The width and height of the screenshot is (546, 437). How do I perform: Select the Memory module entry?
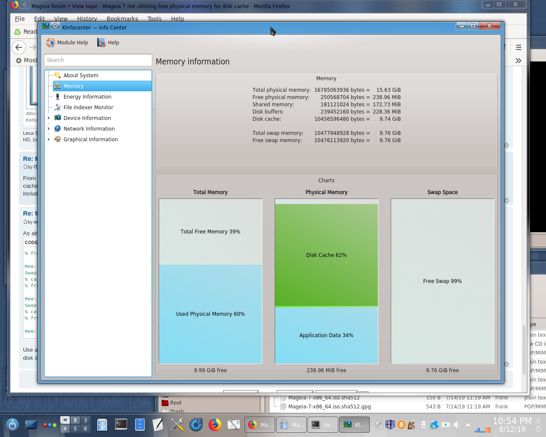tap(102, 86)
